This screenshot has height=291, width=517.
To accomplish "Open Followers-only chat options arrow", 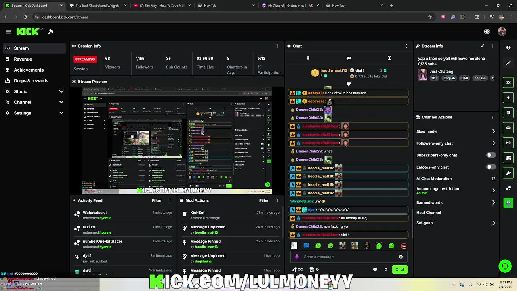I will coord(494,143).
